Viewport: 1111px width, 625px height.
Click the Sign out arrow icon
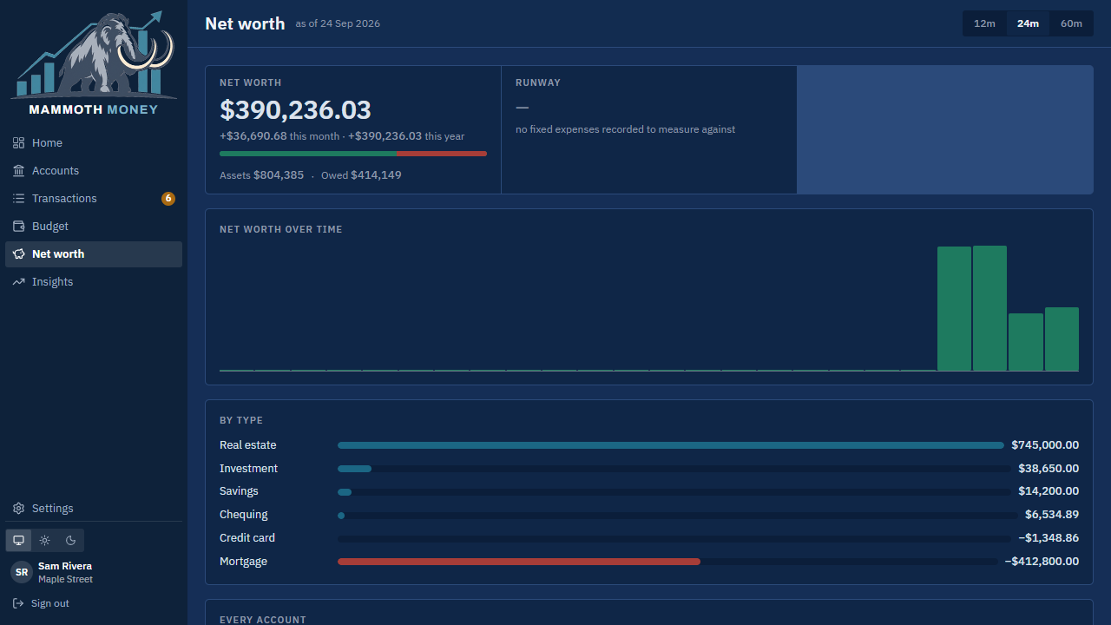(x=18, y=603)
